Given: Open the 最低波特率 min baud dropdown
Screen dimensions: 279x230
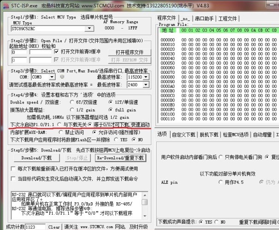Looking at the screenshot, I should click(146, 85).
